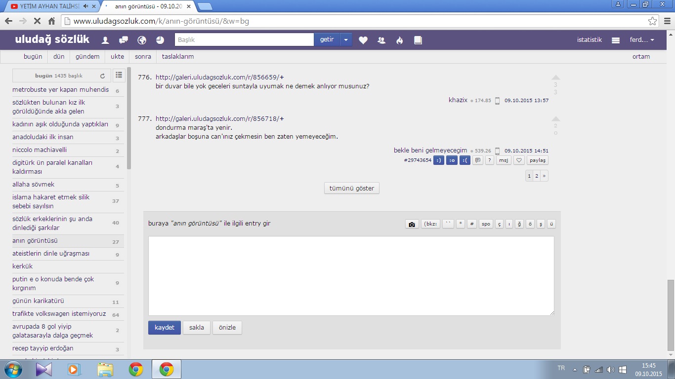675x379 pixels.
Task: Open the istatistik link
Action: pyautogui.click(x=590, y=40)
